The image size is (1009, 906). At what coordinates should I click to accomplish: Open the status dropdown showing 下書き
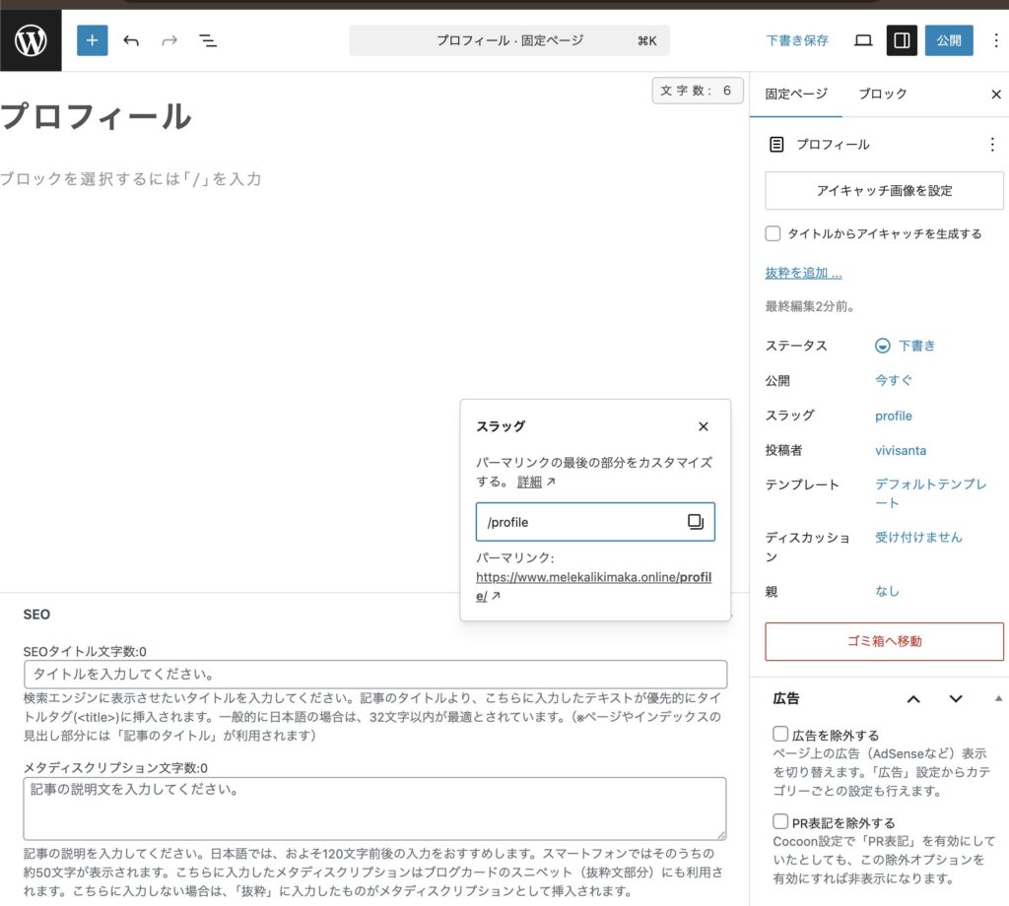905,346
